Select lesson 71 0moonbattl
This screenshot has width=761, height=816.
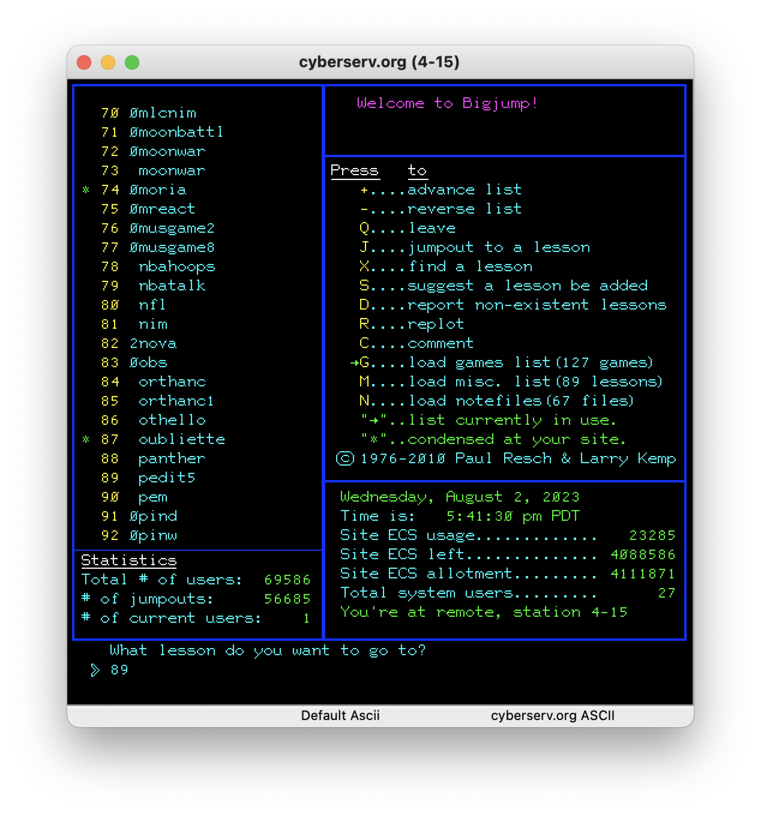[163, 132]
